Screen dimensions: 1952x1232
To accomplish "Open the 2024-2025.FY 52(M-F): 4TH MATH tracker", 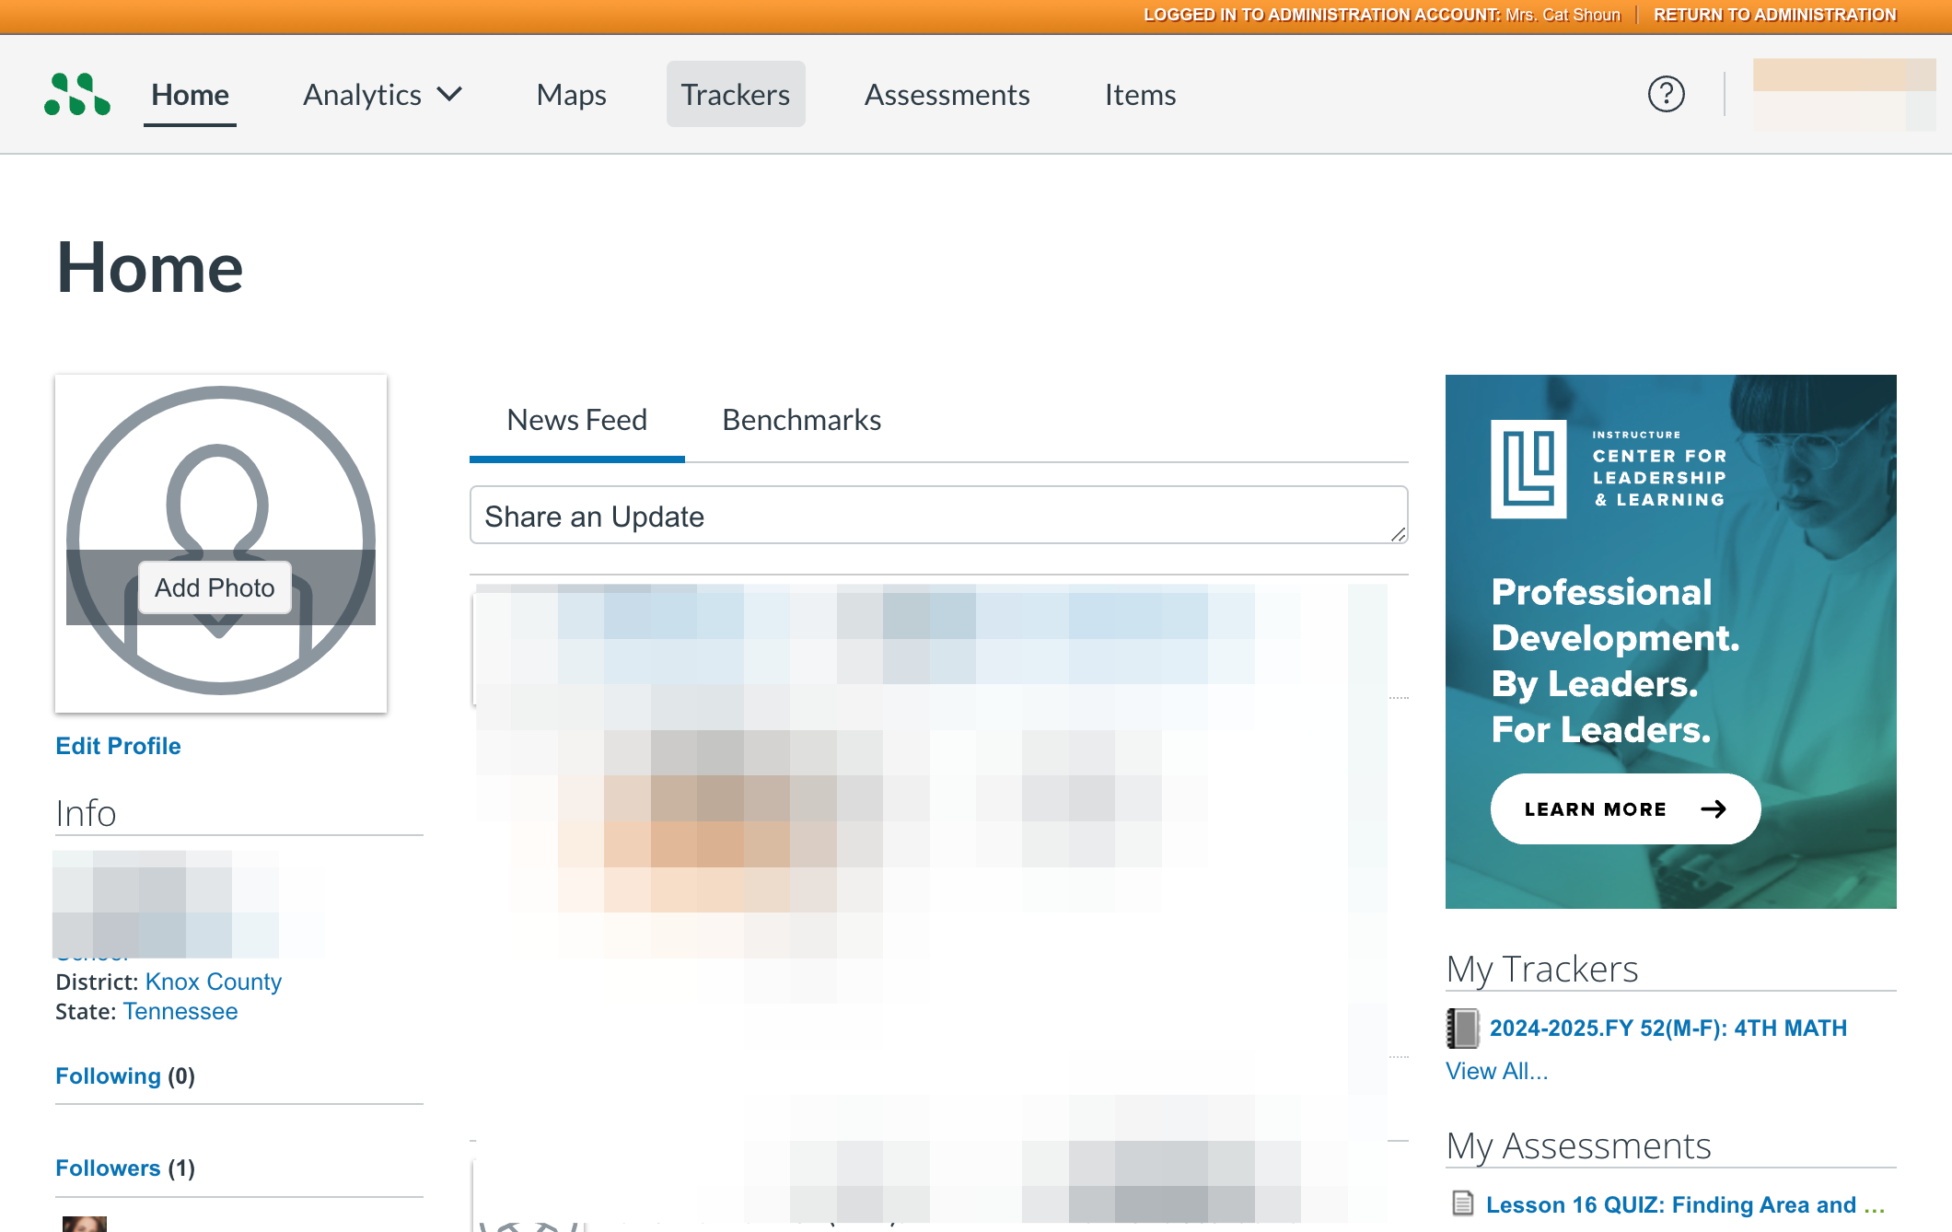I will tap(1668, 1028).
